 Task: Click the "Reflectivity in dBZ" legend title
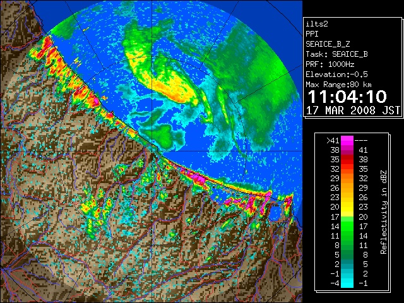[384, 212]
